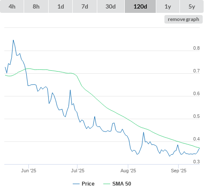Click the Jun '25 axis marker

click(x=29, y=171)
